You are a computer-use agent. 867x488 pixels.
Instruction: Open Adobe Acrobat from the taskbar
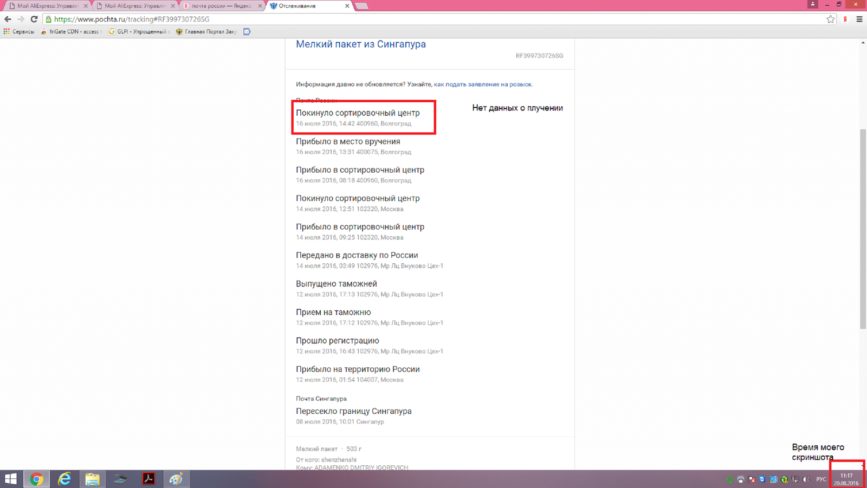tap(148, 479)
